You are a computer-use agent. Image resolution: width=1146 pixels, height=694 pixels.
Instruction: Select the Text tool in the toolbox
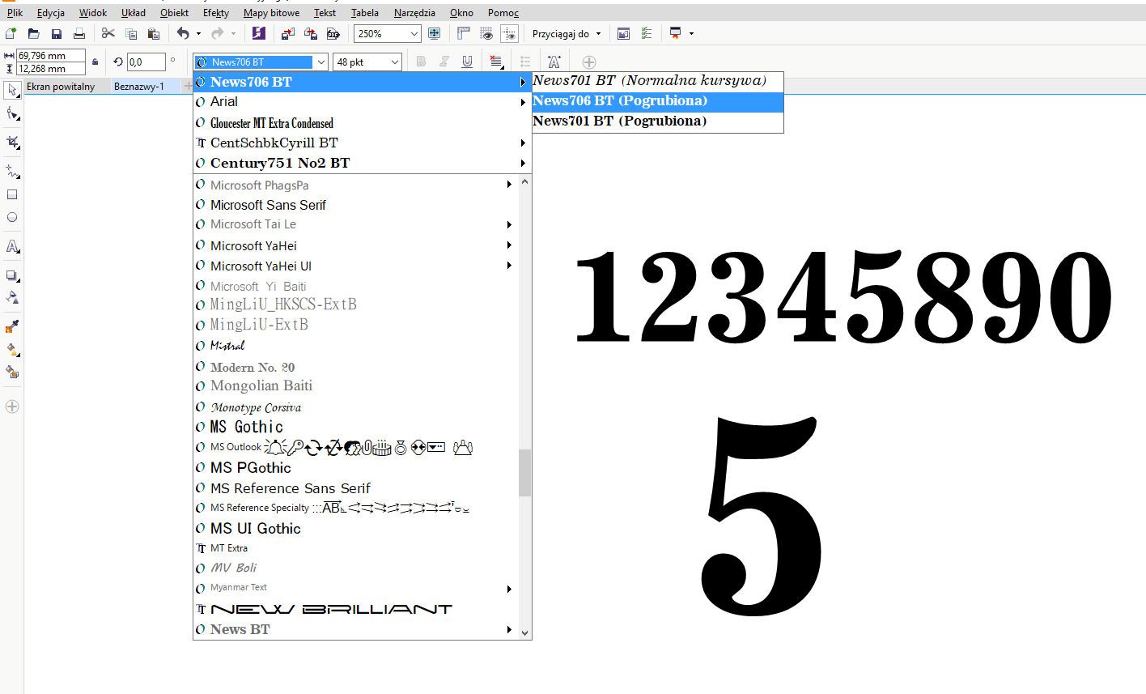(12, 246)
